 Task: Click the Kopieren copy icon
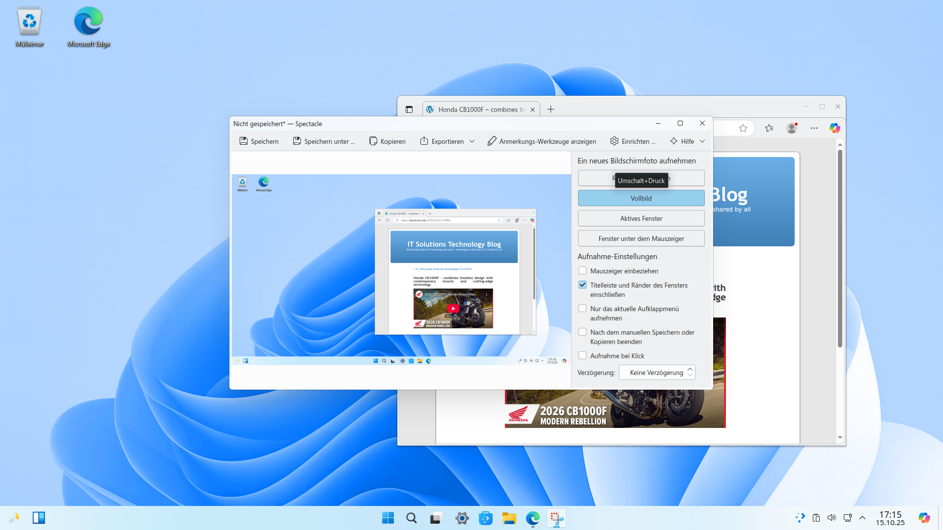coord(373,141)
